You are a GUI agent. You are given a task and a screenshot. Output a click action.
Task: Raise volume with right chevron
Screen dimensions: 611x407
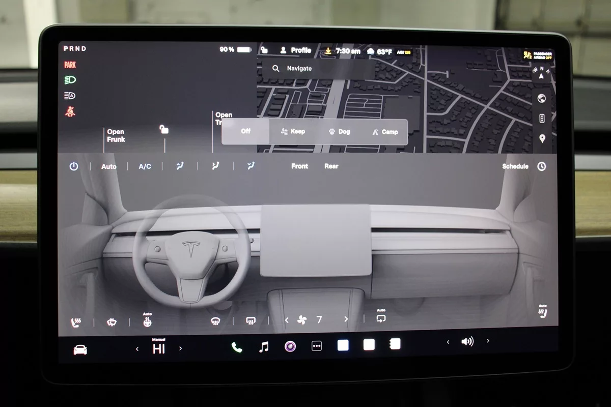pyautogui.click(x=488, y=341)
